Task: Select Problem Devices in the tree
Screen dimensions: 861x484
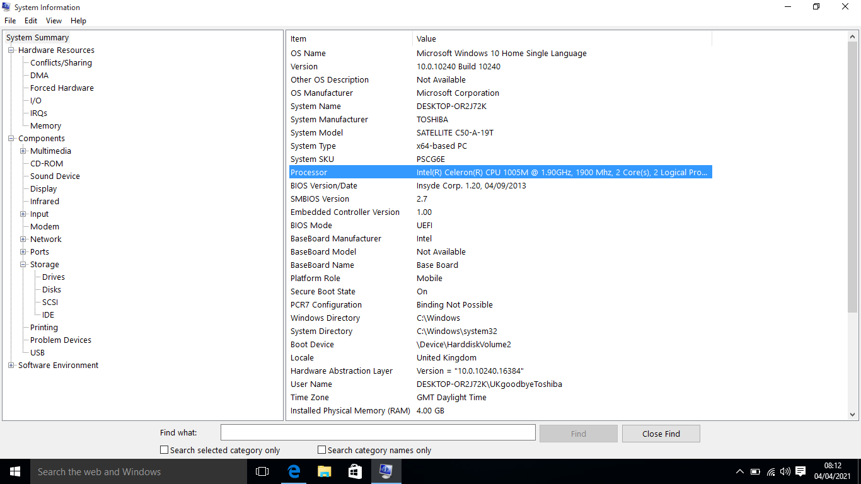Action: pos(61,340)
